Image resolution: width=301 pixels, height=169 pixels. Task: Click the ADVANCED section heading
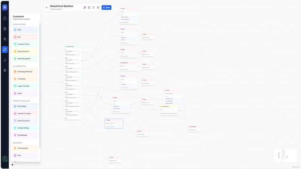click(x=17, y=143)
